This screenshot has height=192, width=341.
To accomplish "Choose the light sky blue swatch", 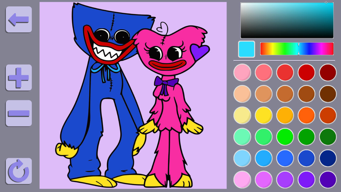I will tap(242, 158).
